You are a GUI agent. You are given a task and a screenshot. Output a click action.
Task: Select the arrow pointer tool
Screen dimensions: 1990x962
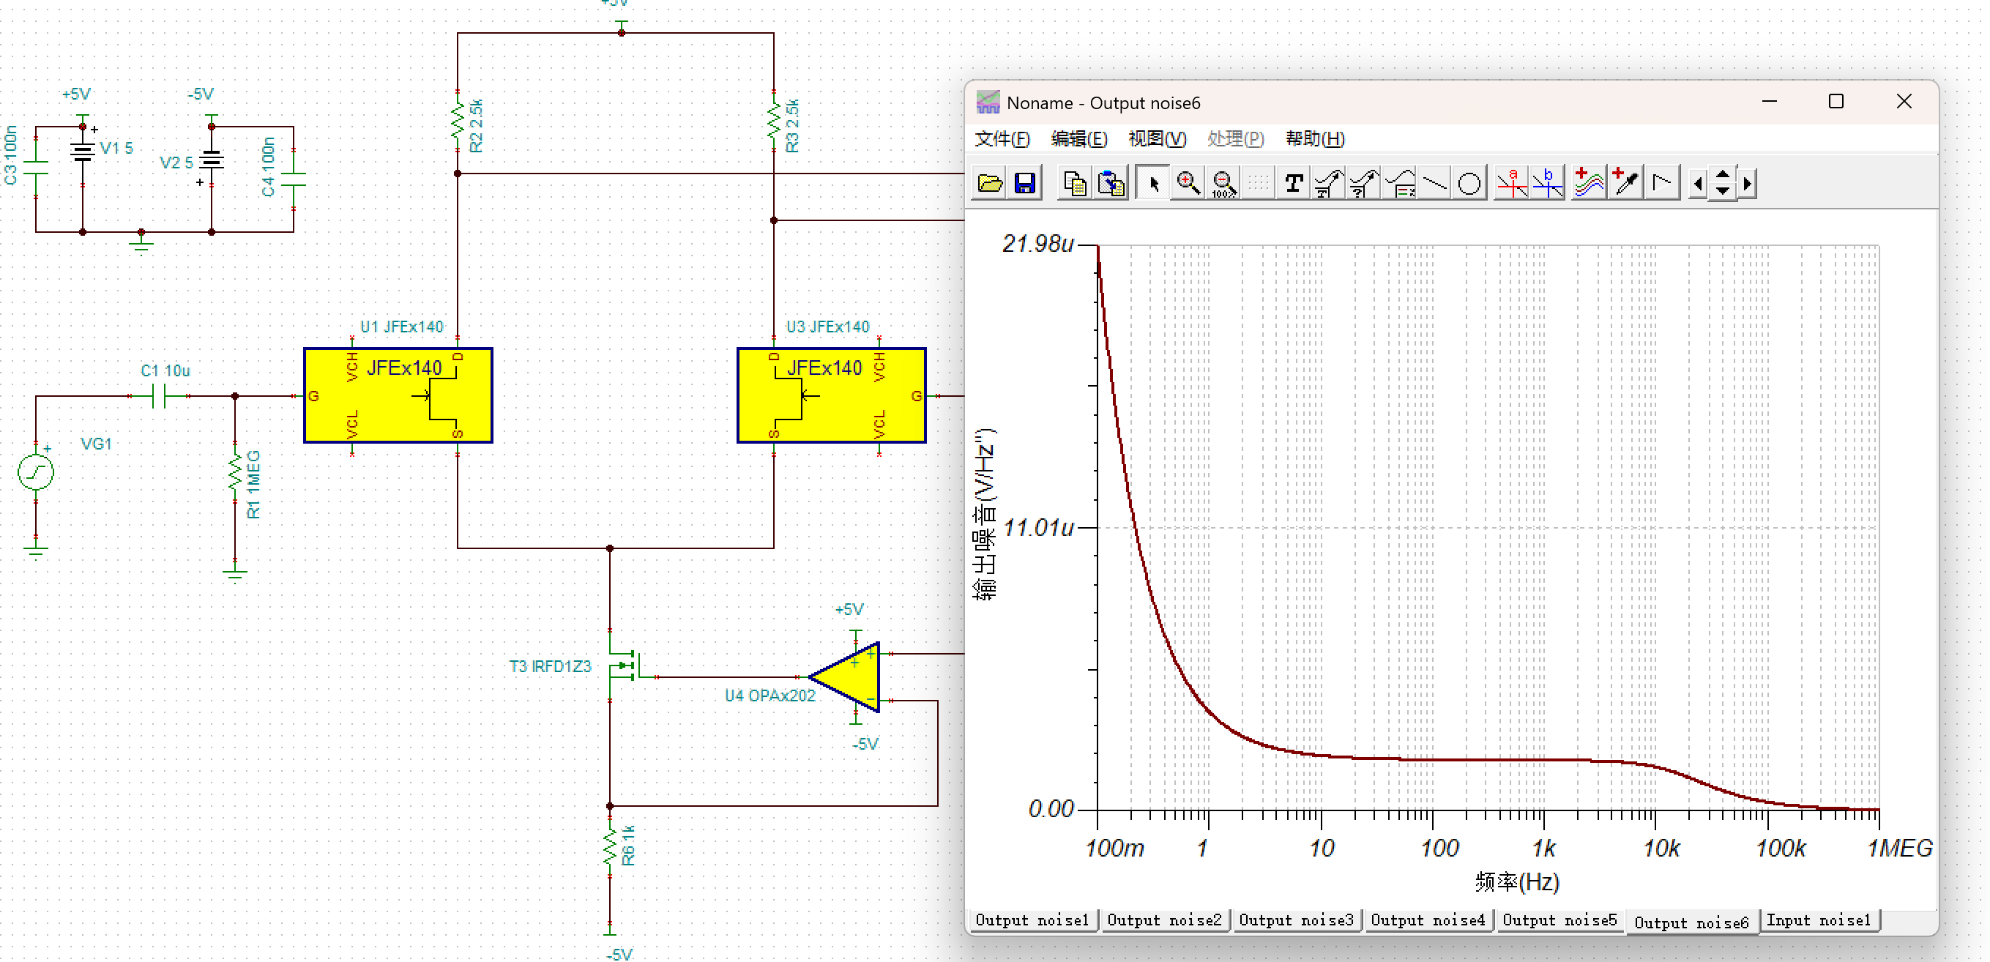(x=1153, y=184)
